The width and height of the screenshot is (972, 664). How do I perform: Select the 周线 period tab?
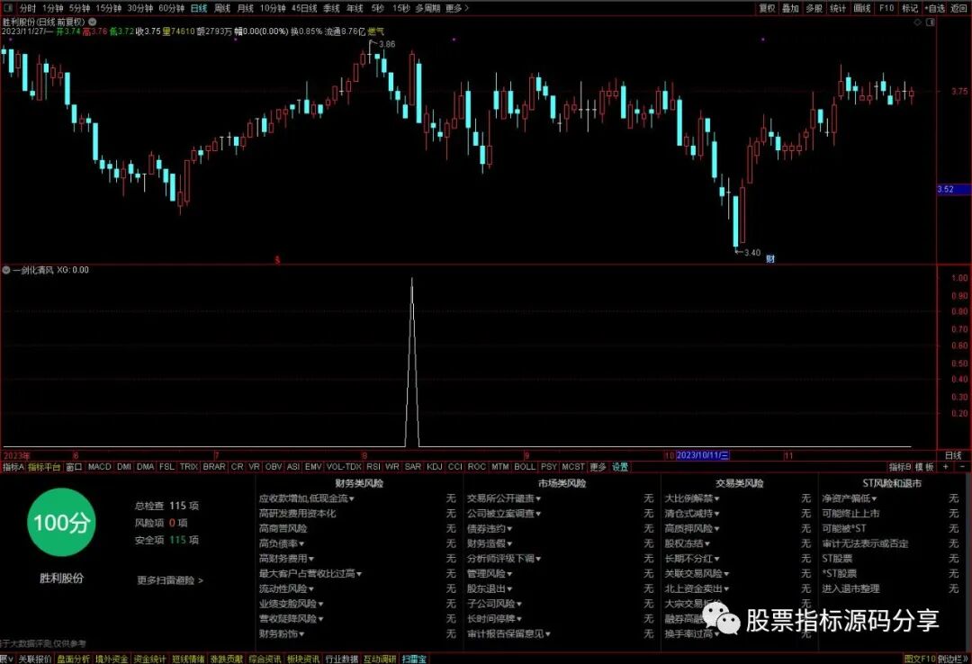tap(222, 8)
